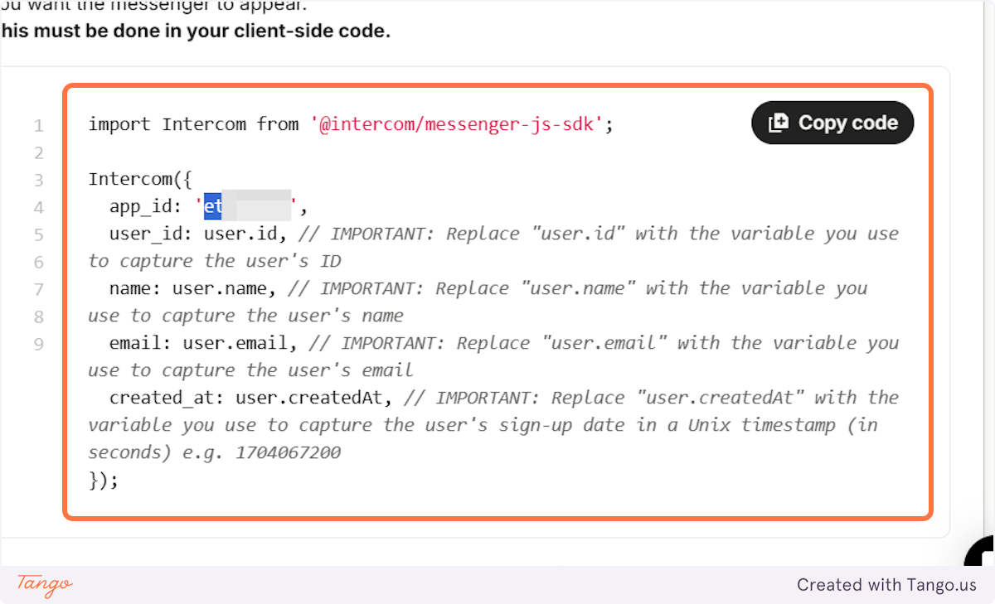Click the Tango logo in footer
The image size is (995, 604).
coord(45,584)
